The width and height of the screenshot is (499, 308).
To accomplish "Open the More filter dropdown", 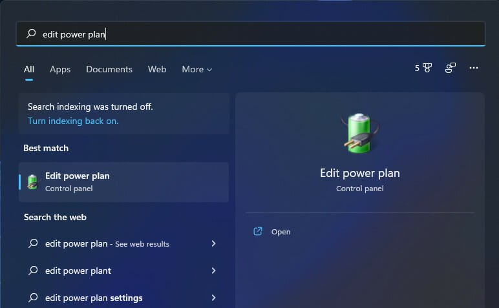I will click(196, 69).
